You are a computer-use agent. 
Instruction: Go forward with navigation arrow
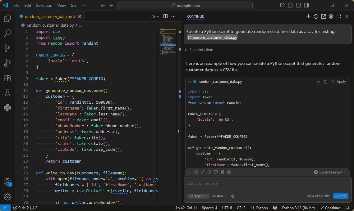pyautogui.click(x=111, y=5)
